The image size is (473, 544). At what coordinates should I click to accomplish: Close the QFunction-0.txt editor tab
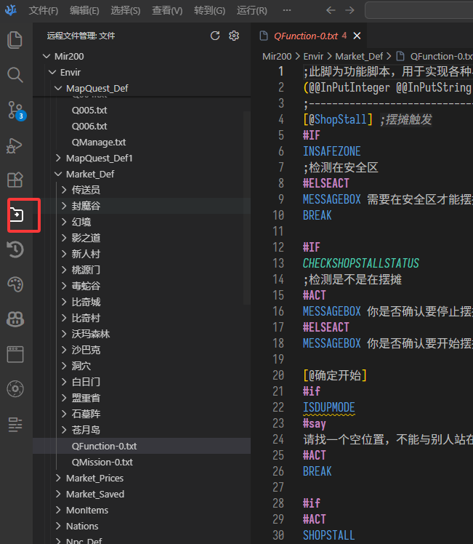pos(357,36)
